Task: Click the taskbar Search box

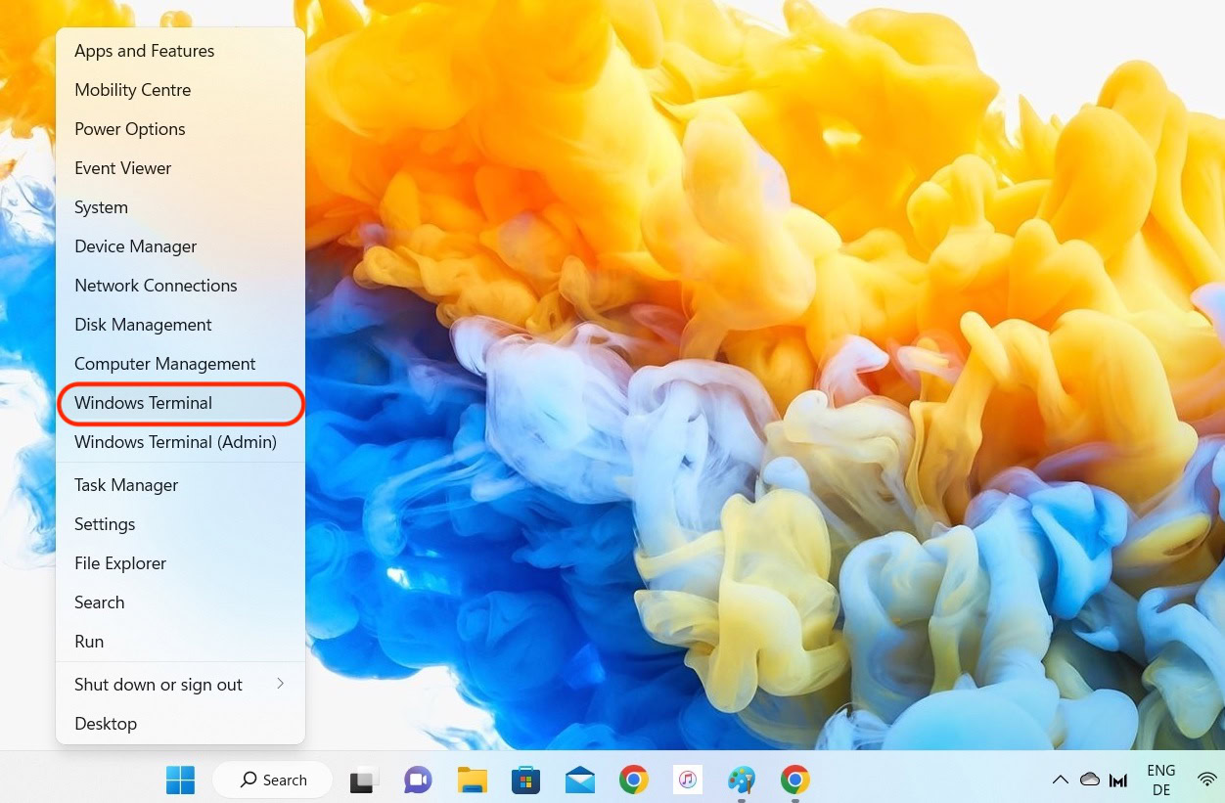Action: [x=273, y=780]
